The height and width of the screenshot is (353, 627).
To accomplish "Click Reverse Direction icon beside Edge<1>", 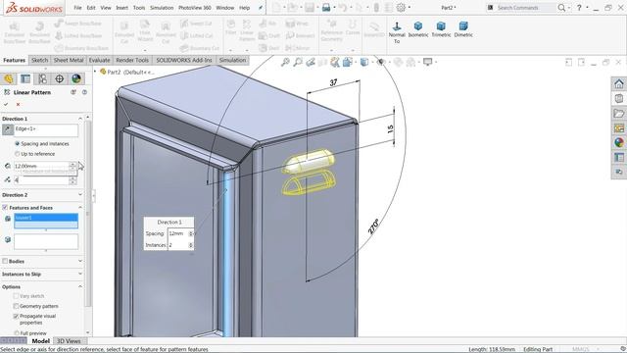I will coord(7,129).
